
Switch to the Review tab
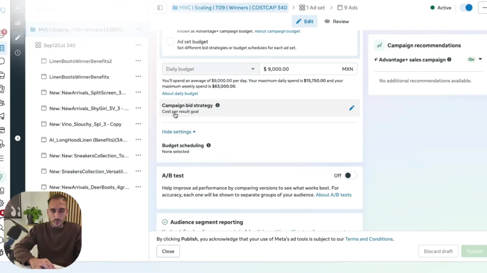pyautogui.click(x=337, y=21)
